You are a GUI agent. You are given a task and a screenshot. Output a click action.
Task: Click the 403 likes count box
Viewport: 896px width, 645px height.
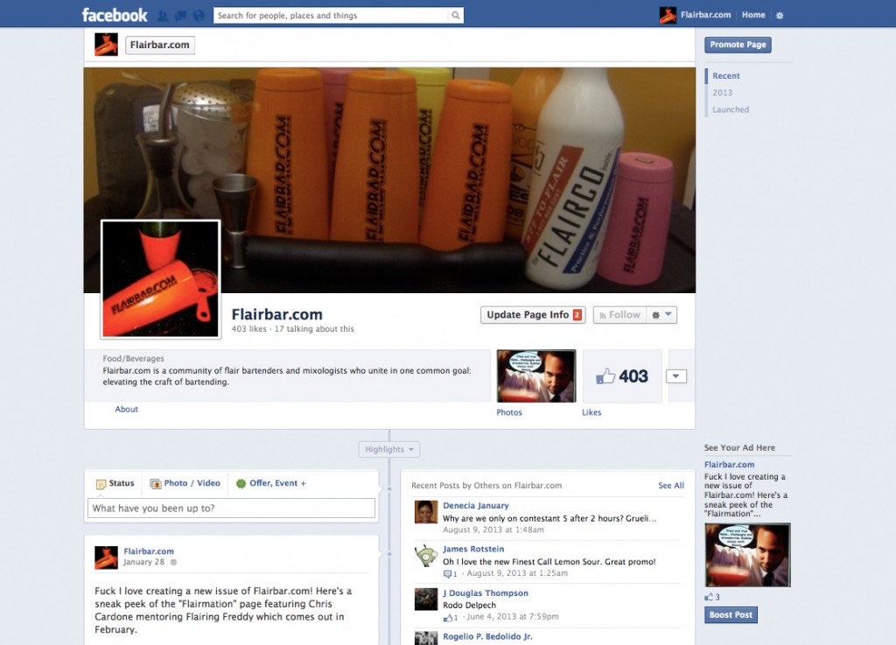point(622,376)
